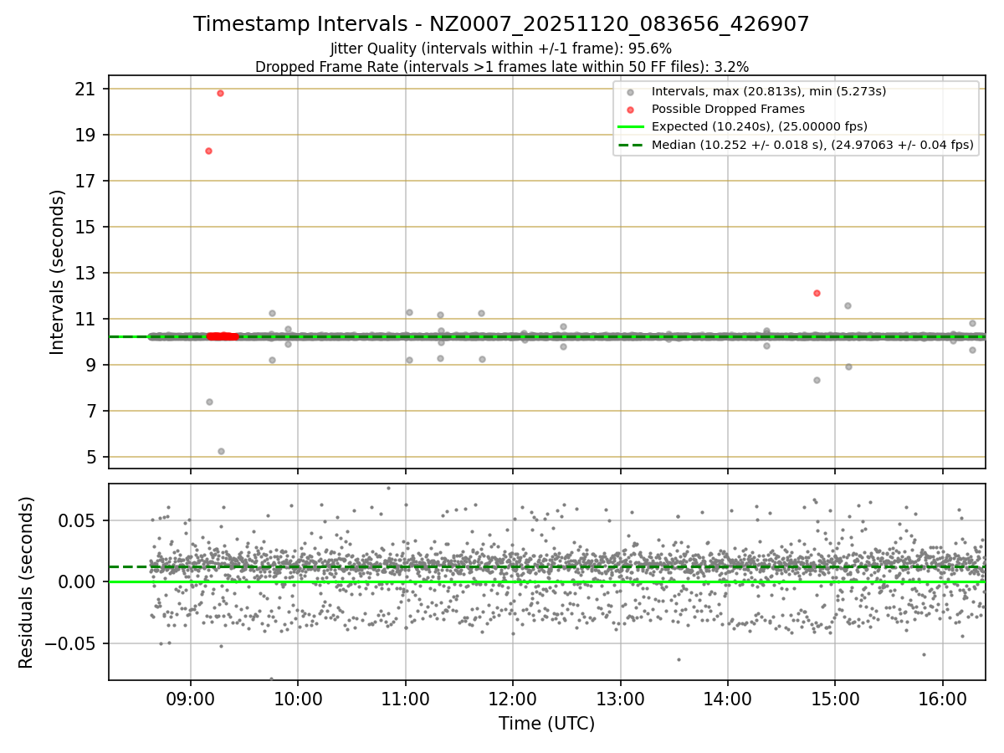Click the red 'Possible Dropped Frames' legend marker
Screen dimensions: 1004x753
click(630, 109)
